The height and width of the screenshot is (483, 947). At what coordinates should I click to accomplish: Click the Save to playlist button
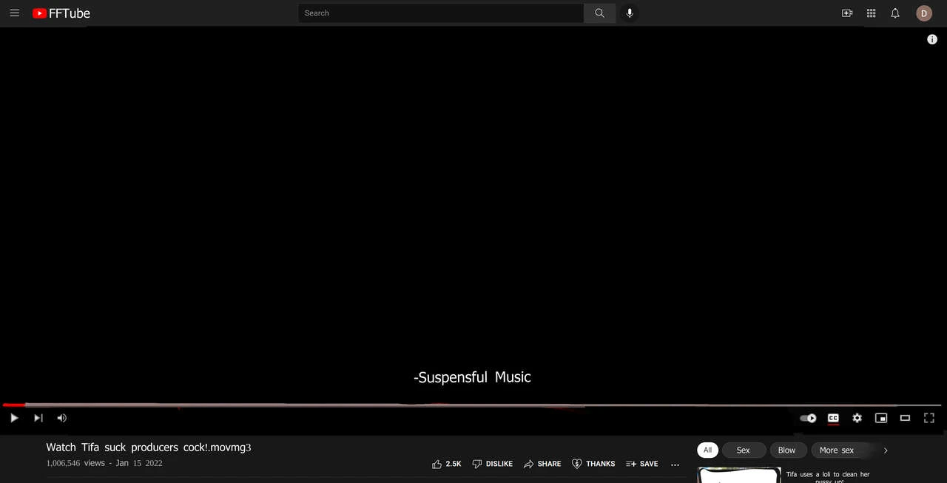[x=641, y=464]
